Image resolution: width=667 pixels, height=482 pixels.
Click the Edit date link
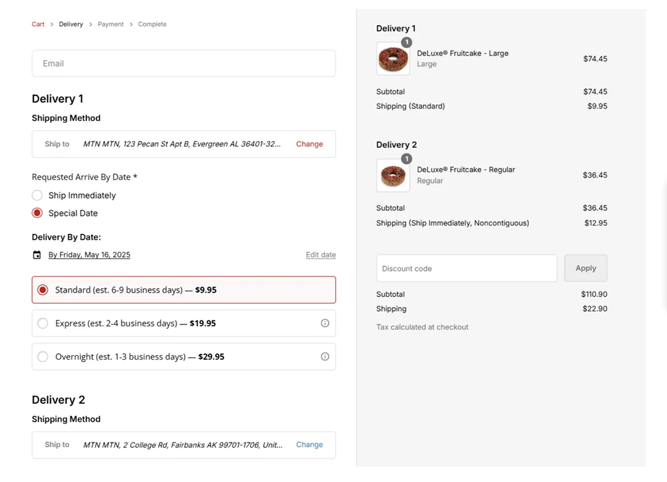pyautogui.click(x=321, y=255)
